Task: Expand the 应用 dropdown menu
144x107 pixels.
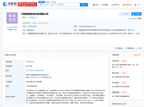Action: [x=96, y=5]
